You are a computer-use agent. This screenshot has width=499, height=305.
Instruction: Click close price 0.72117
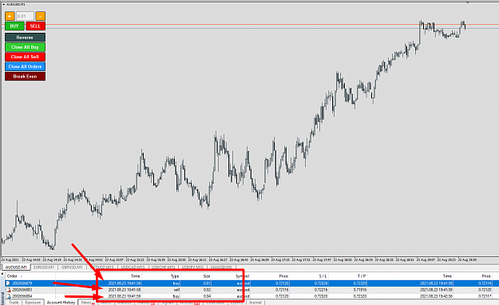pos(485,296)
